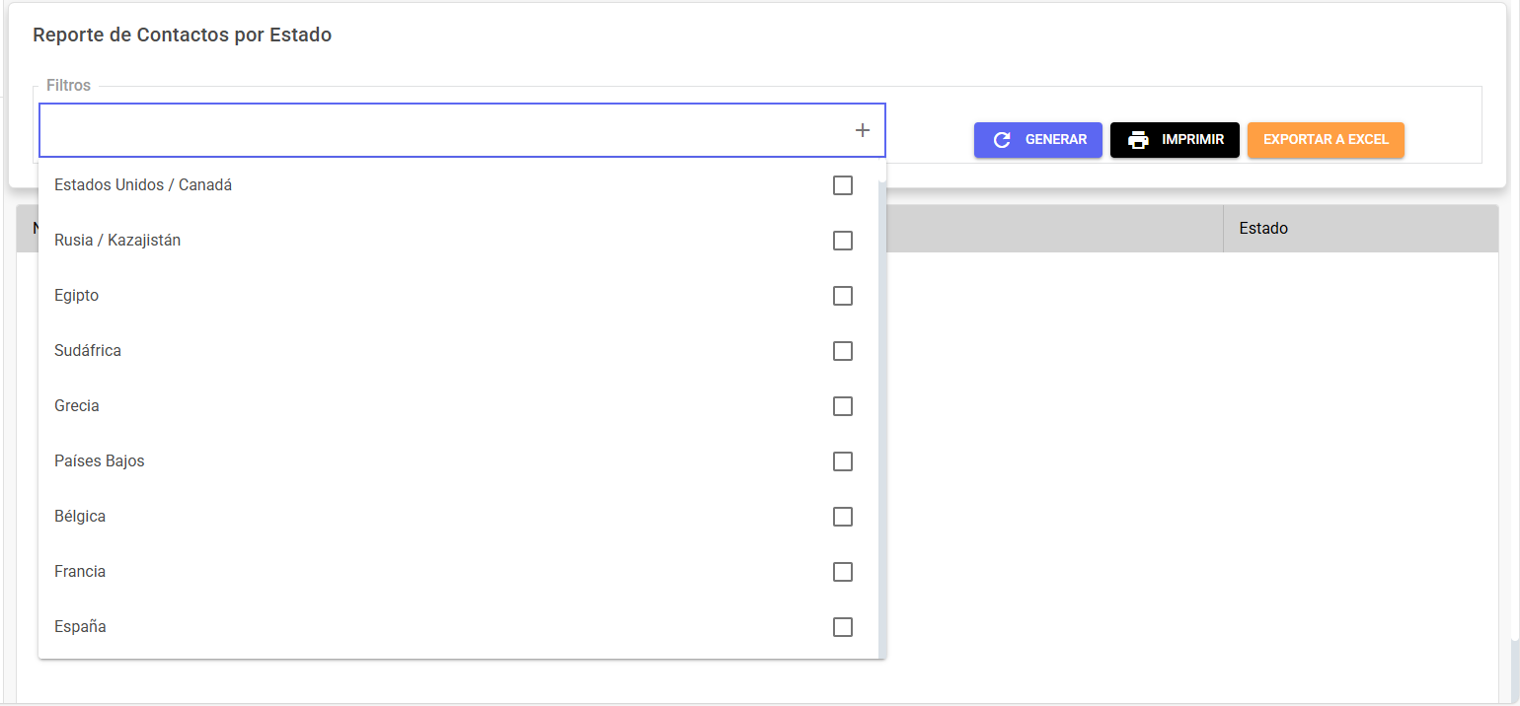Check the Estados Unidos / Canadá checkbox

pos(843,185)
